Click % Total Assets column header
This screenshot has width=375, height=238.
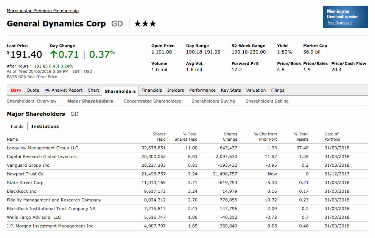(x=301, y=137)
